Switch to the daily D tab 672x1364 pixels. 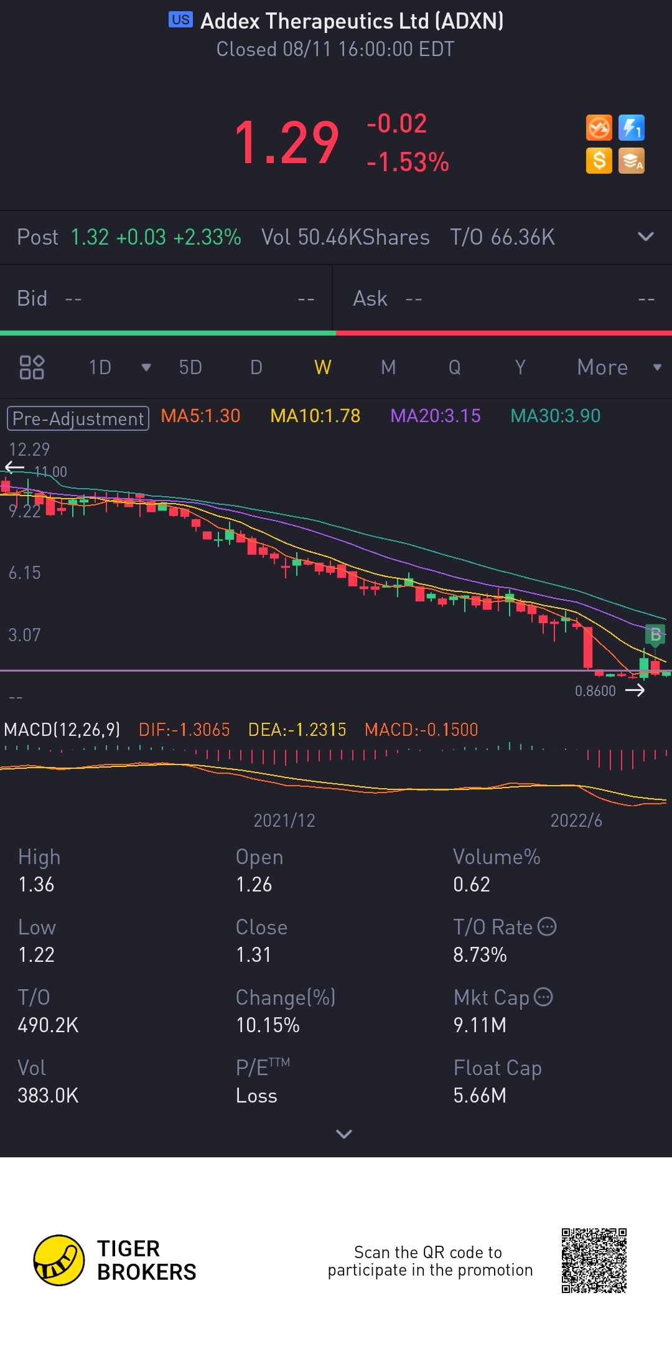coord(256,367)
